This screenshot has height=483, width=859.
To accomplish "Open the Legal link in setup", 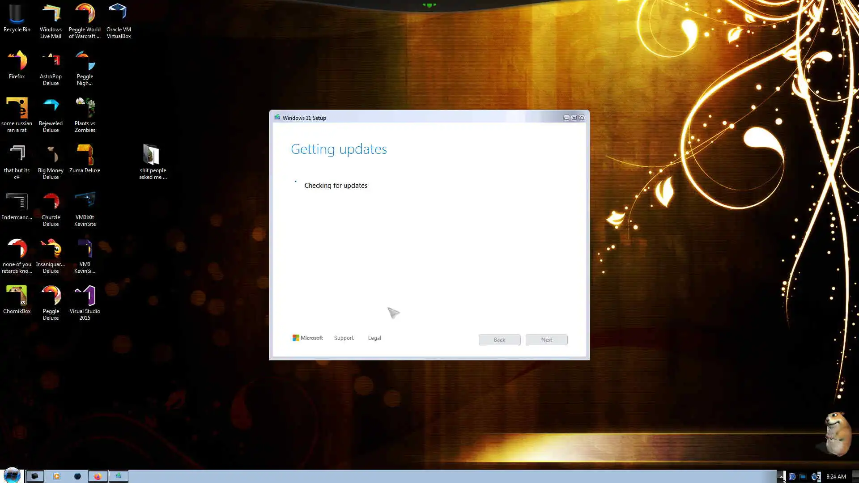I will [x=374, y=338].
